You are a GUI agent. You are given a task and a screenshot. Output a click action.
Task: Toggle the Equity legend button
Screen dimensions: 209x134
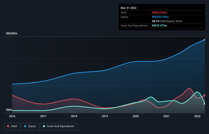pos(30,126)
